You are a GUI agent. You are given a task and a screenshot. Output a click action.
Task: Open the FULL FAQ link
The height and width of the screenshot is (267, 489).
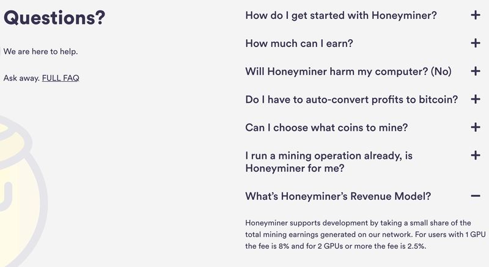(x=61, y=78)
